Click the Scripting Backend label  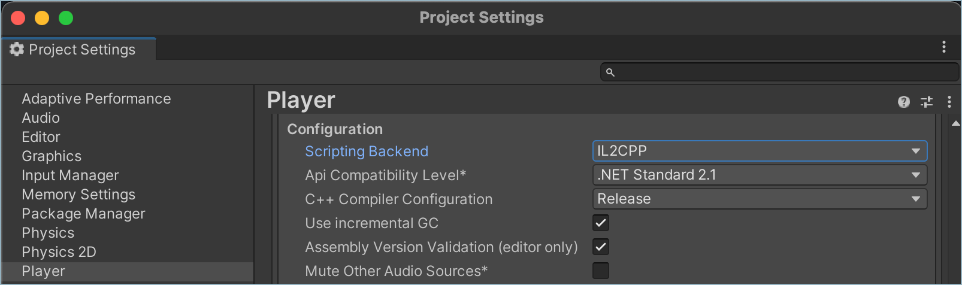tap(367, 151)
